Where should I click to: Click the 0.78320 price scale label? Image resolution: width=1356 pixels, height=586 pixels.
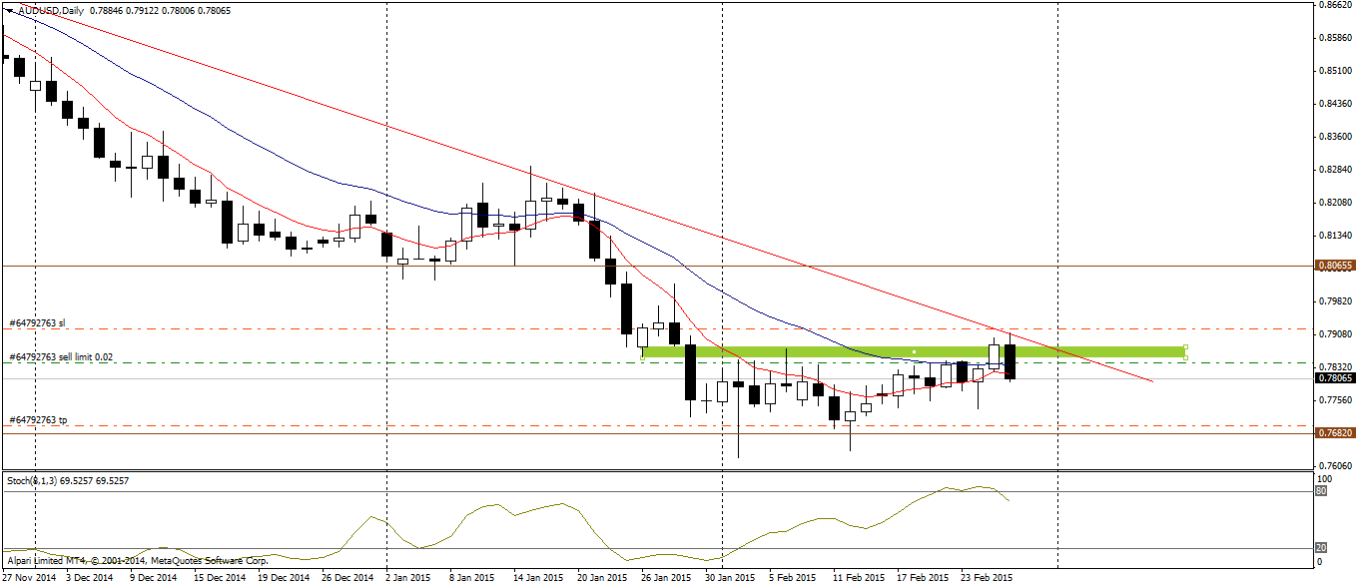tap(1335, 366)
